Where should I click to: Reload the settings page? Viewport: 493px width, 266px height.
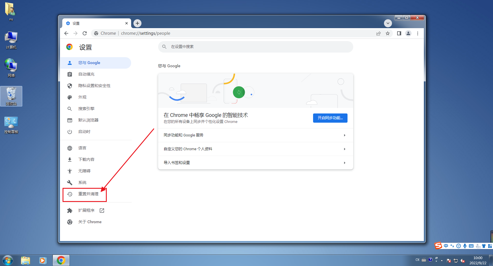coord(85,33)
